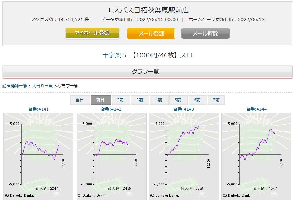Open the 十字架５ machine link
The height and width of the screenshot is (200, 294).
[114, 55]
